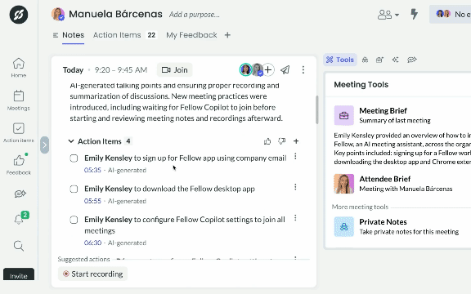Screen dimensions: 471x294
Task: Open options for download desktop app item
Action: 295,187
